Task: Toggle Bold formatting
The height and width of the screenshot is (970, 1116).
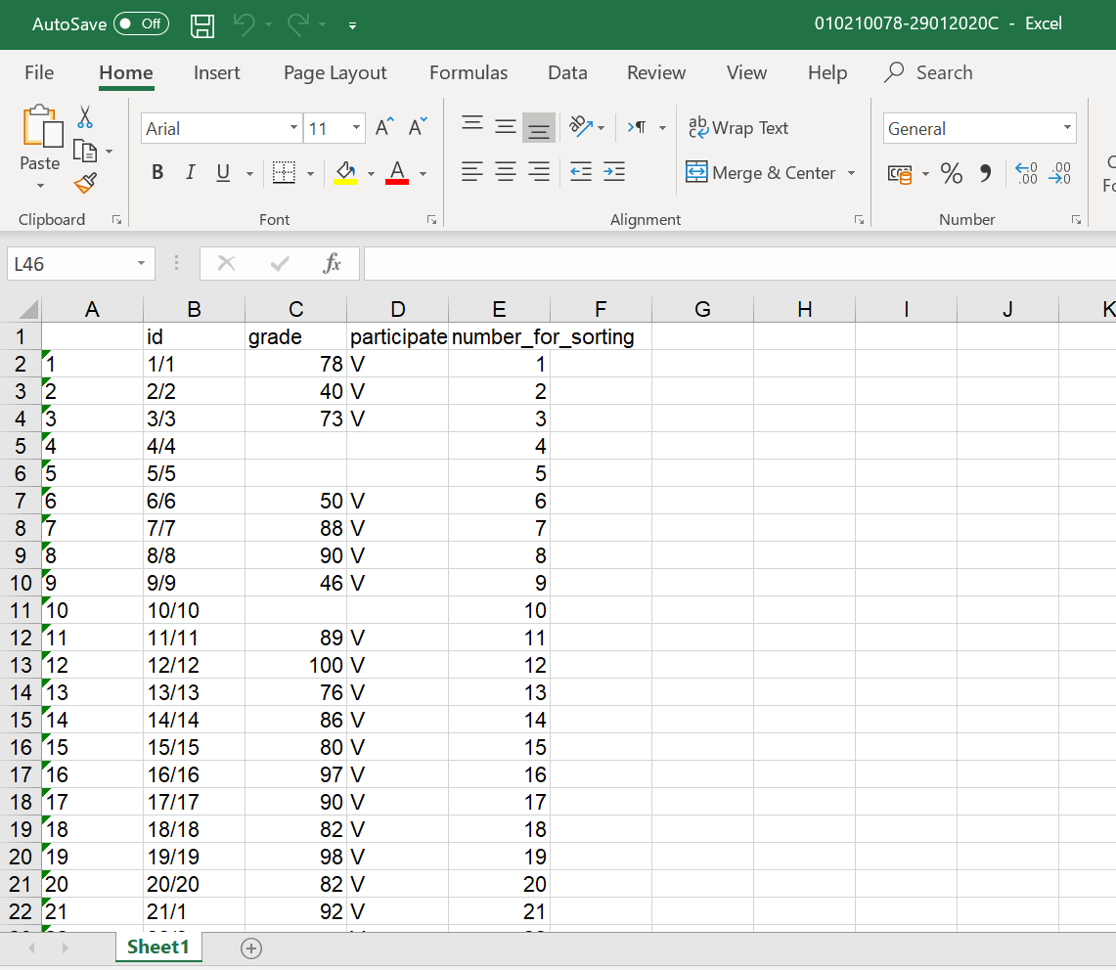Action: pyautogui.click(x=158, y=172)
